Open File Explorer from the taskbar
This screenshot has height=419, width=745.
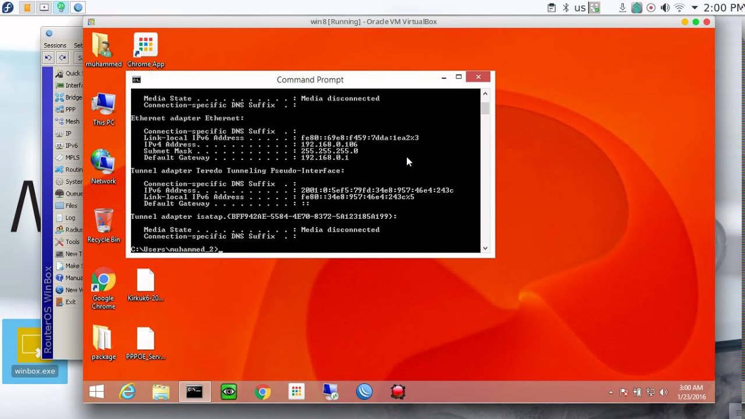[161, 392]
